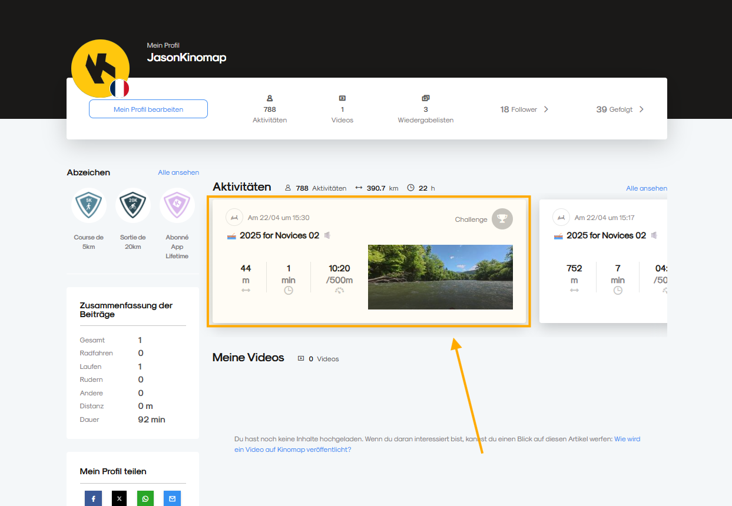The width and height of the screenshot is (732, 506).
Task: Click the 'Laufen' row in summary
Action: (111, 367)
